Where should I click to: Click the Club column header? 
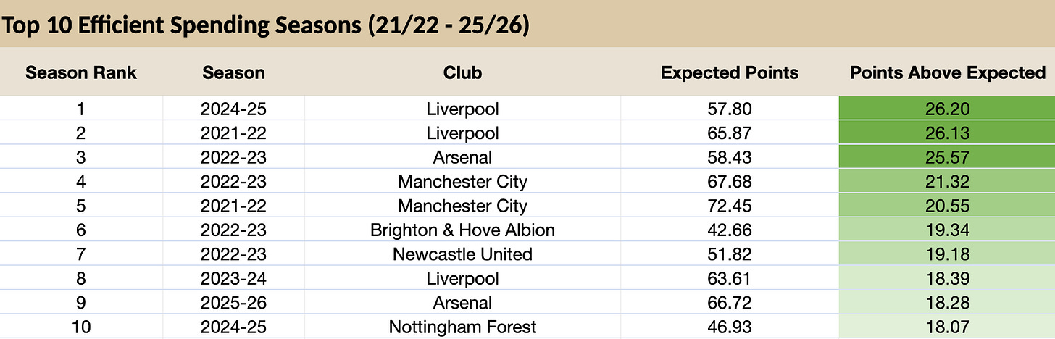462,72
